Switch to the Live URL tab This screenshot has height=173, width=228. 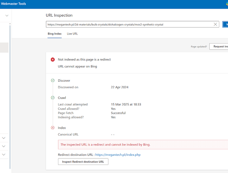(x=72, y=34)
